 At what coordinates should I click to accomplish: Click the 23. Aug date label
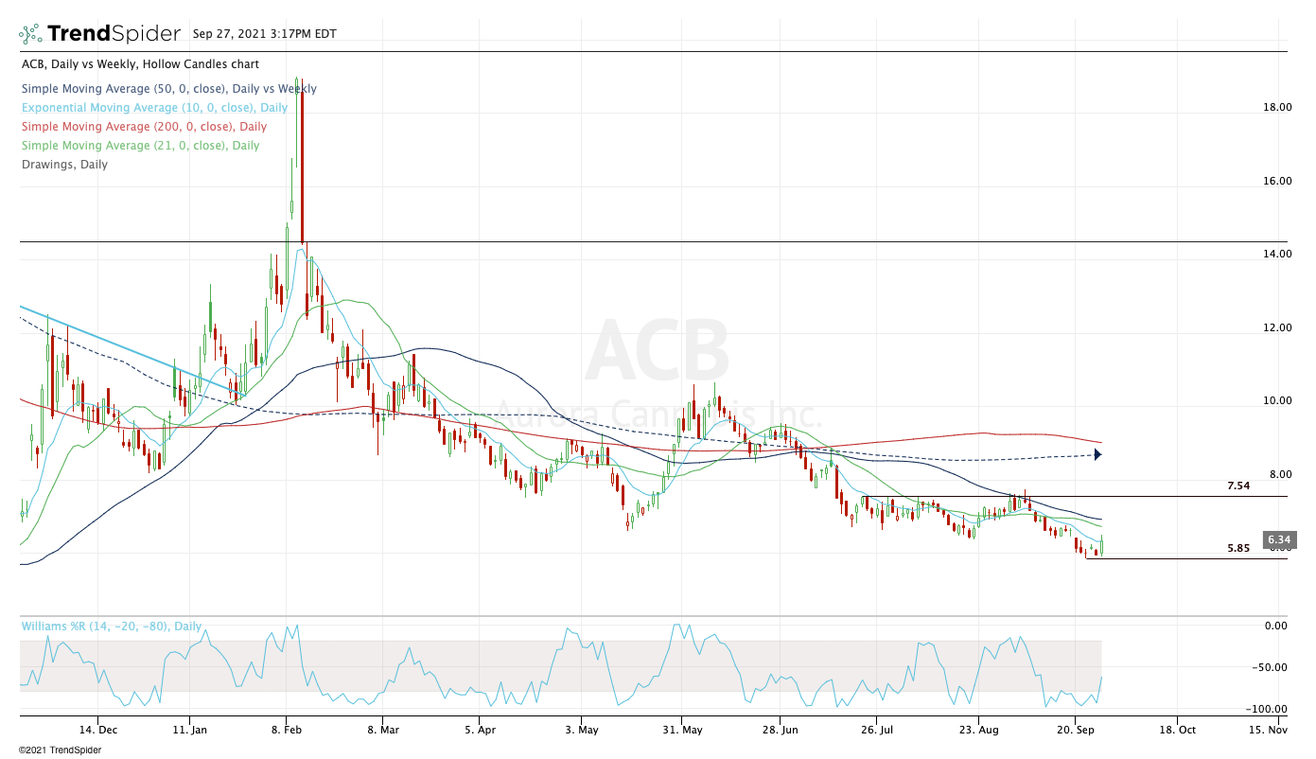tap(979, 731)
